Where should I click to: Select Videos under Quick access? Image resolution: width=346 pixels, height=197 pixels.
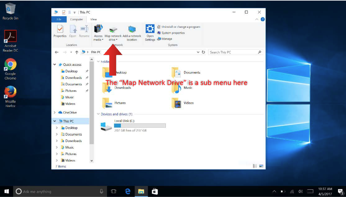click(70, 104)
